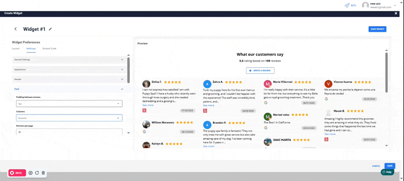The width and height of the screenshot is (404, 181).
Task: Open the Columns dropdown set to Dynamic
Action: 69,118
